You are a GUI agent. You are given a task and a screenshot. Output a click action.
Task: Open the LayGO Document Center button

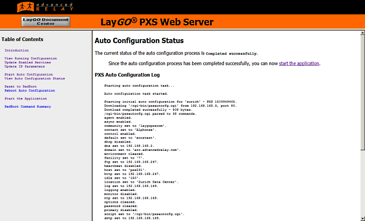tap(46, 21)
